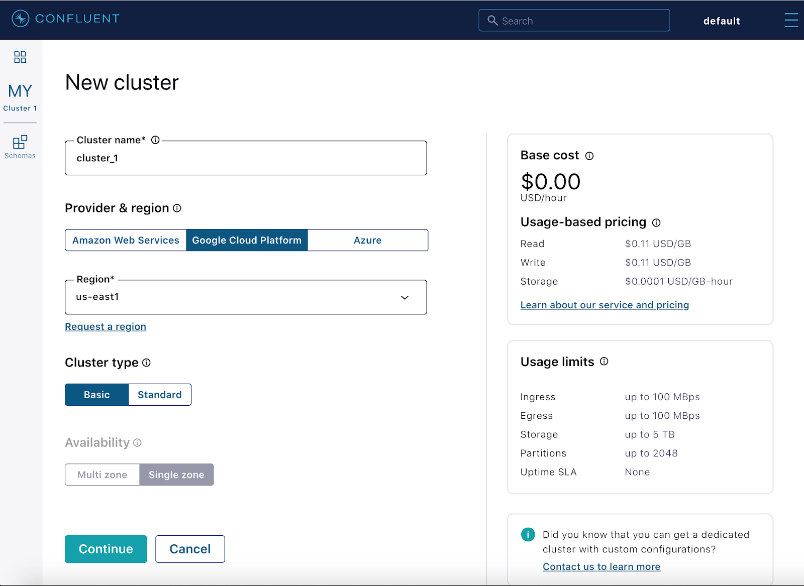Open the hamburger menu
Viewport: 804px width, 586px height.
coord(791,20)
